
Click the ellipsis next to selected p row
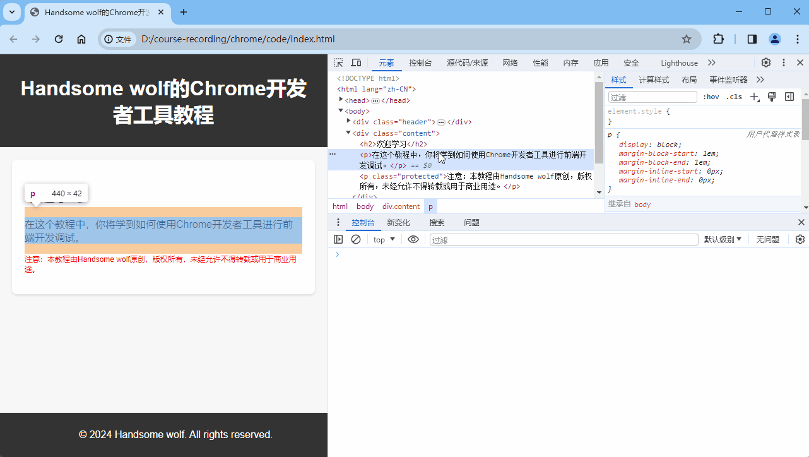coord(333,154)
